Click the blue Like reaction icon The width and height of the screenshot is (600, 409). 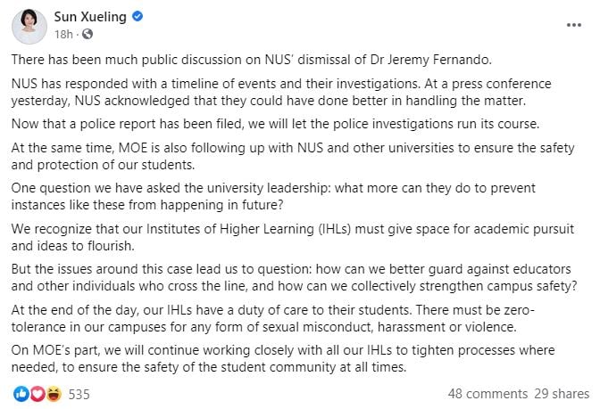tap(21, 393)
